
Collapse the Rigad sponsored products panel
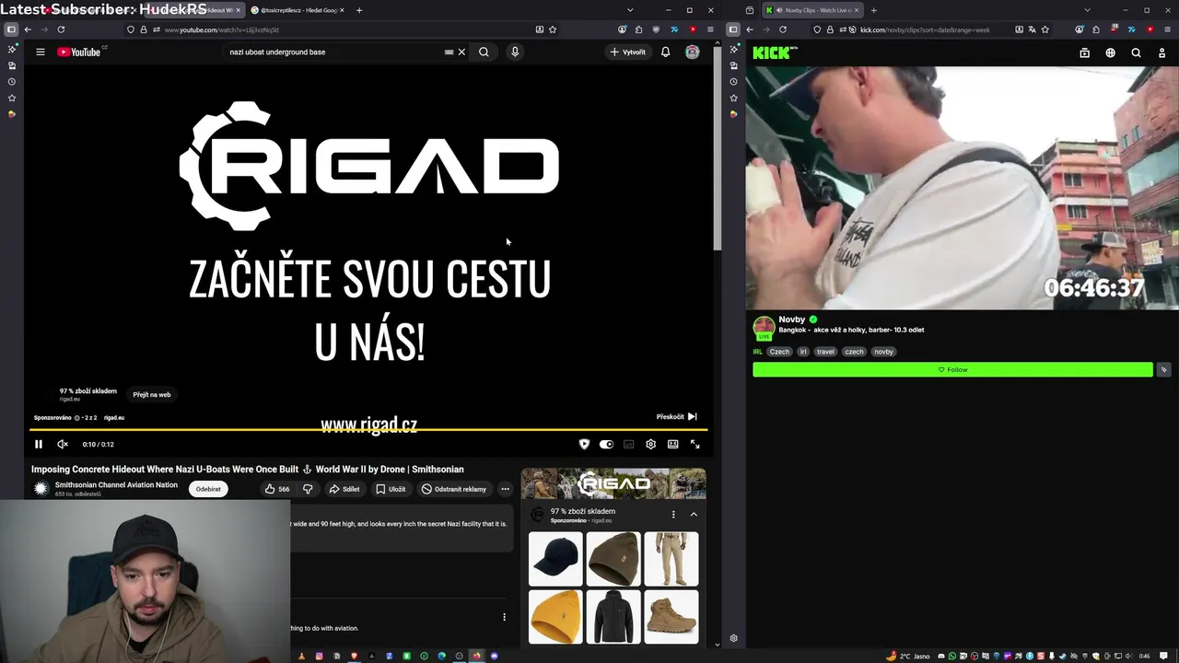[x=694, y=515]
